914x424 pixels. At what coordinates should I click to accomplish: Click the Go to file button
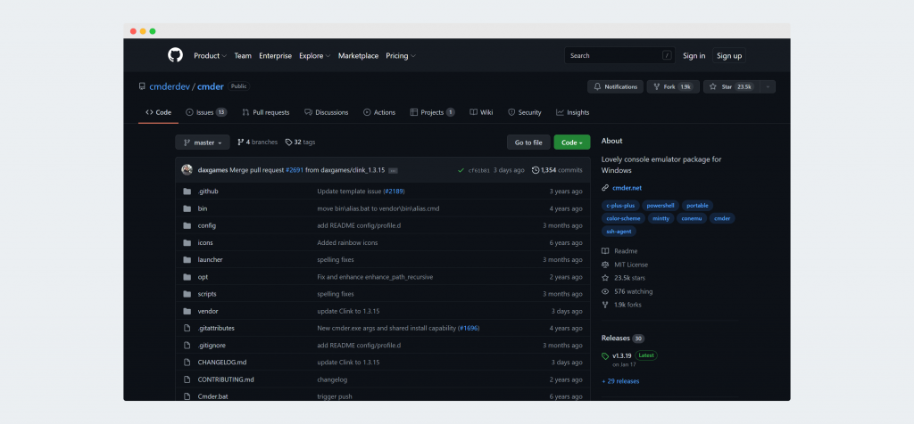pos(528,143)
